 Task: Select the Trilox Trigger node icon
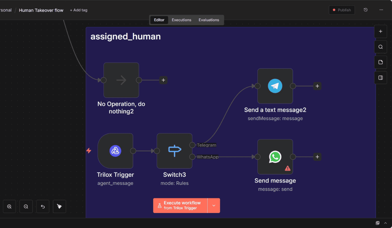tap(115, 151)
